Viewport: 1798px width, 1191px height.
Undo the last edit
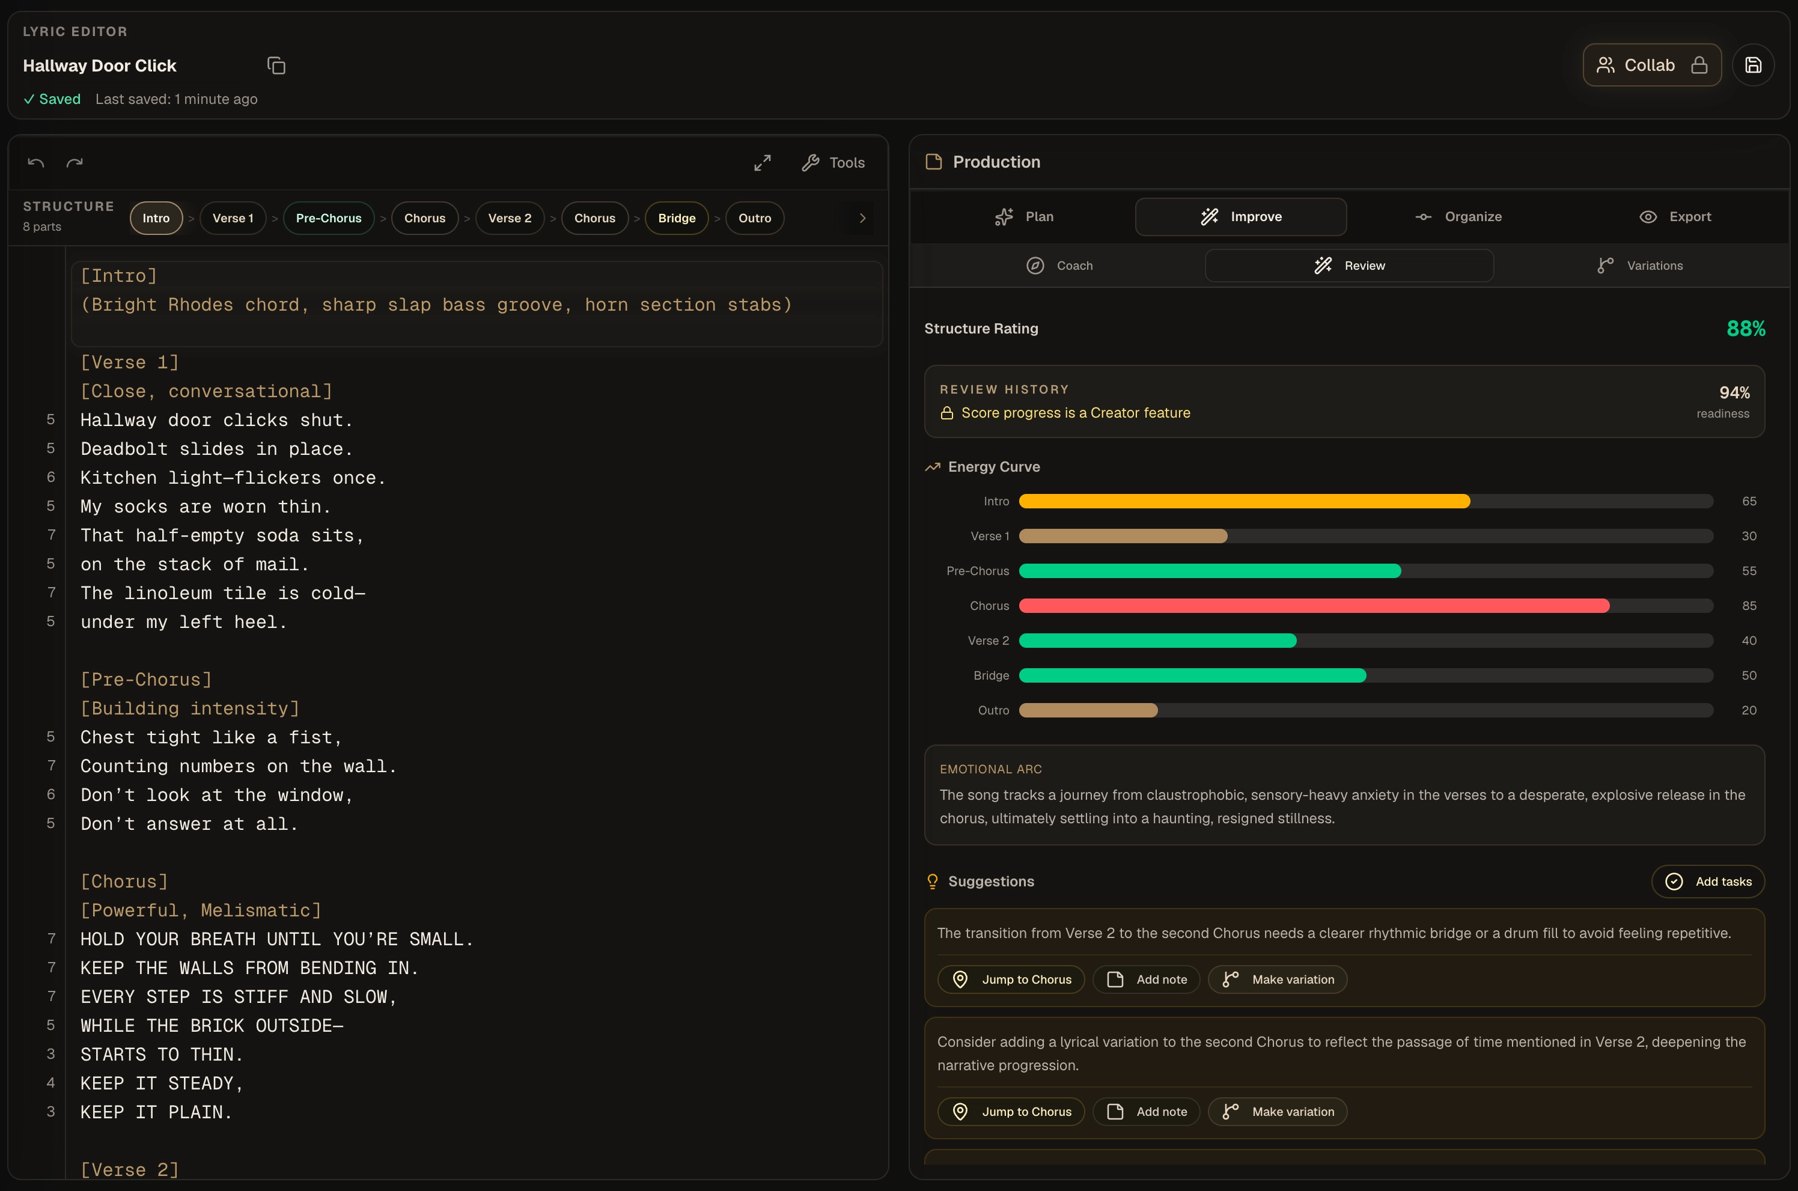tap(35, 163)
